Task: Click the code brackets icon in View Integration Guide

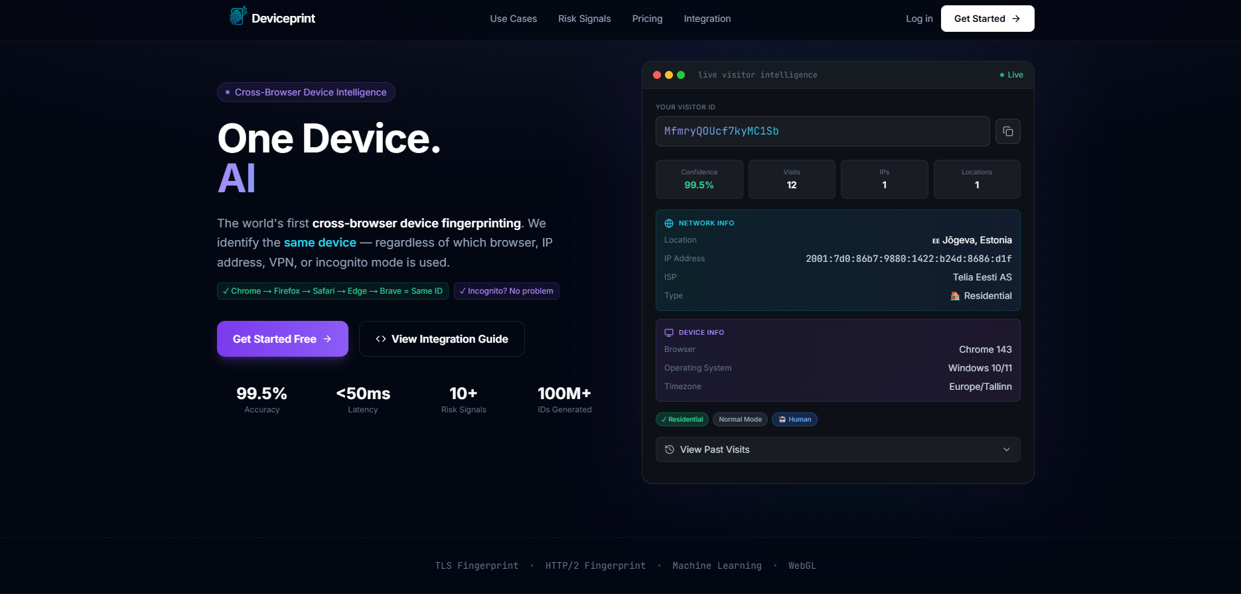Action: [381, 339]
